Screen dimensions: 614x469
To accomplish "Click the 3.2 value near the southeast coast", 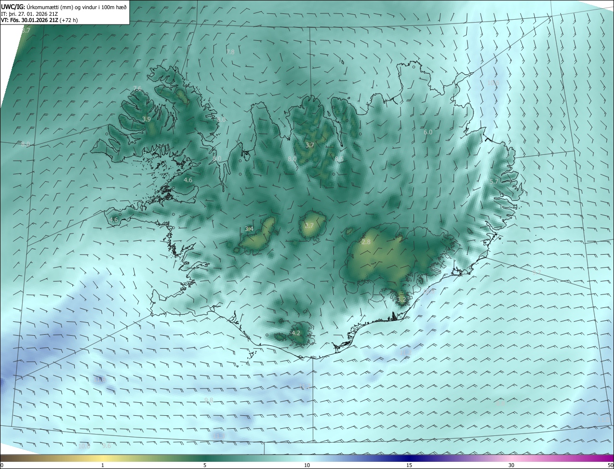I will point(401,300).
